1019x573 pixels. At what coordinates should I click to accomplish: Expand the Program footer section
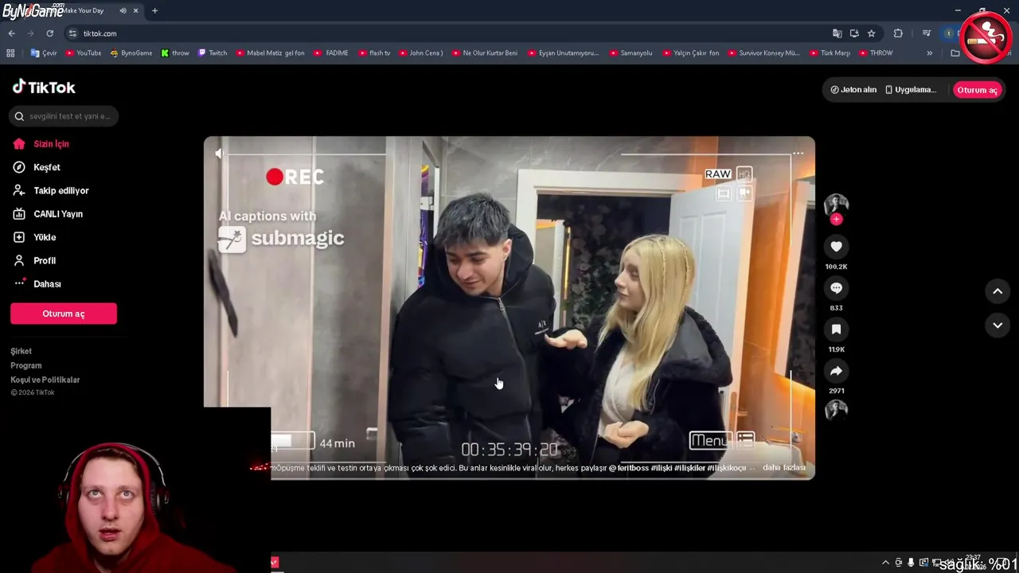pyautogui.click(x=25, y=365)
